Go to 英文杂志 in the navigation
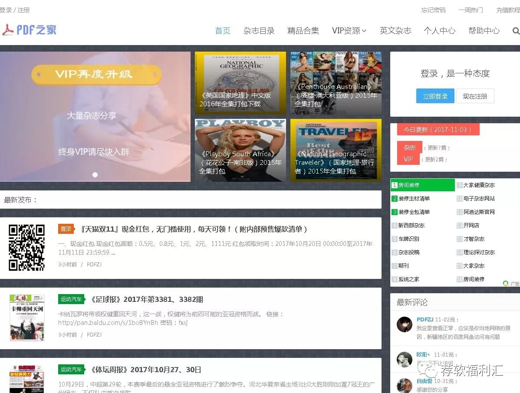 (395, 31)
